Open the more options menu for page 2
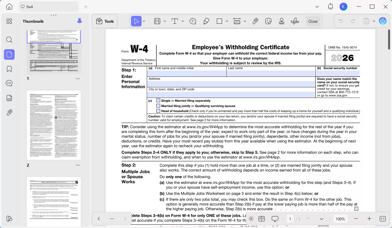The image size is (392, 228). coord(78,165)
